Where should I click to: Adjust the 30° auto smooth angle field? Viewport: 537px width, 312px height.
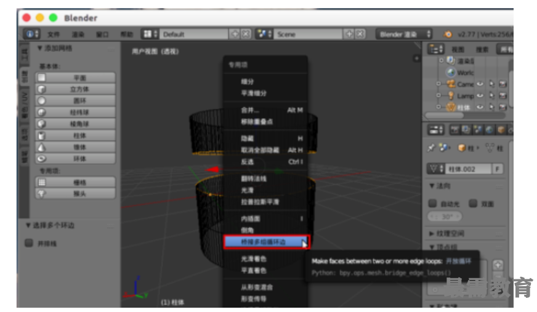pyautogui.click(x=445, y=217)
